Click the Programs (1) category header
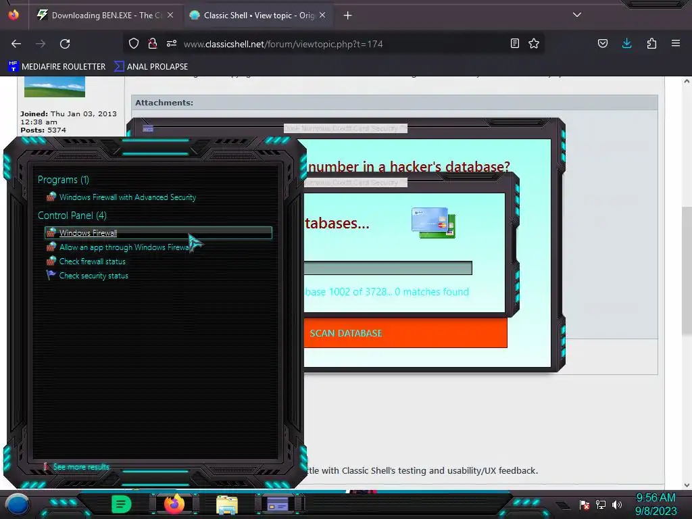Screen dimensions: 692x519 point(63,180)
